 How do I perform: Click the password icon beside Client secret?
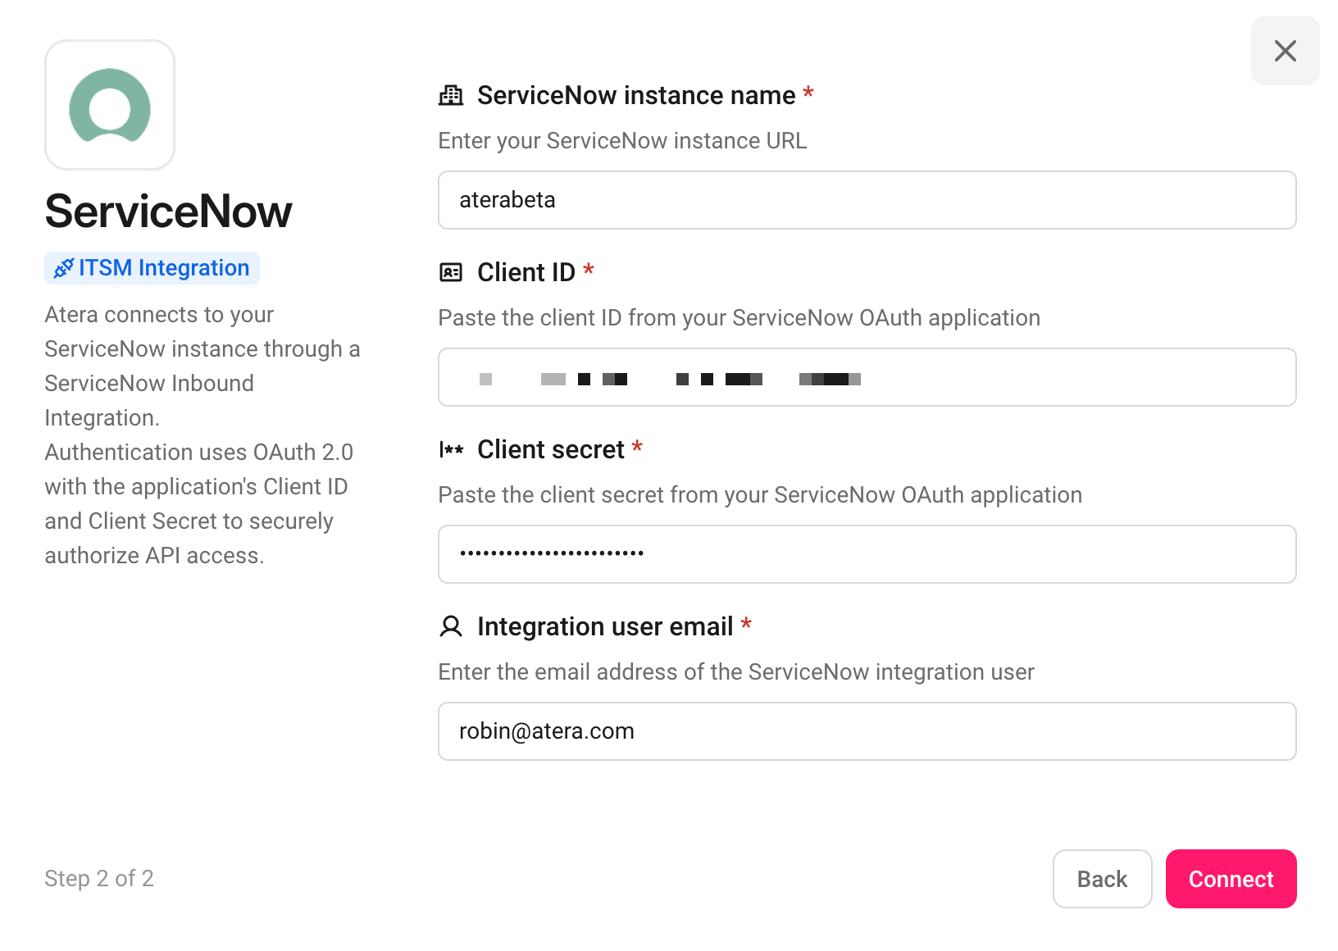pos(451,449)
